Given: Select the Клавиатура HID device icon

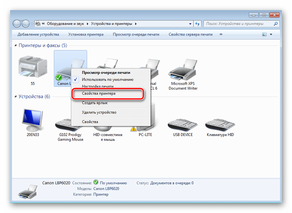Looking at the screenshot, I should click(220, 124).
